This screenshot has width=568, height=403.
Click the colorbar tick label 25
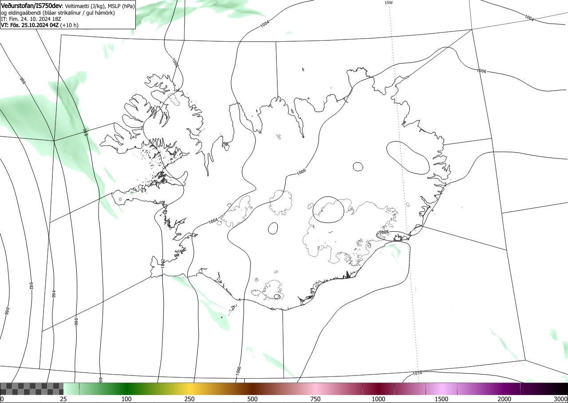(x=63, y=399)
